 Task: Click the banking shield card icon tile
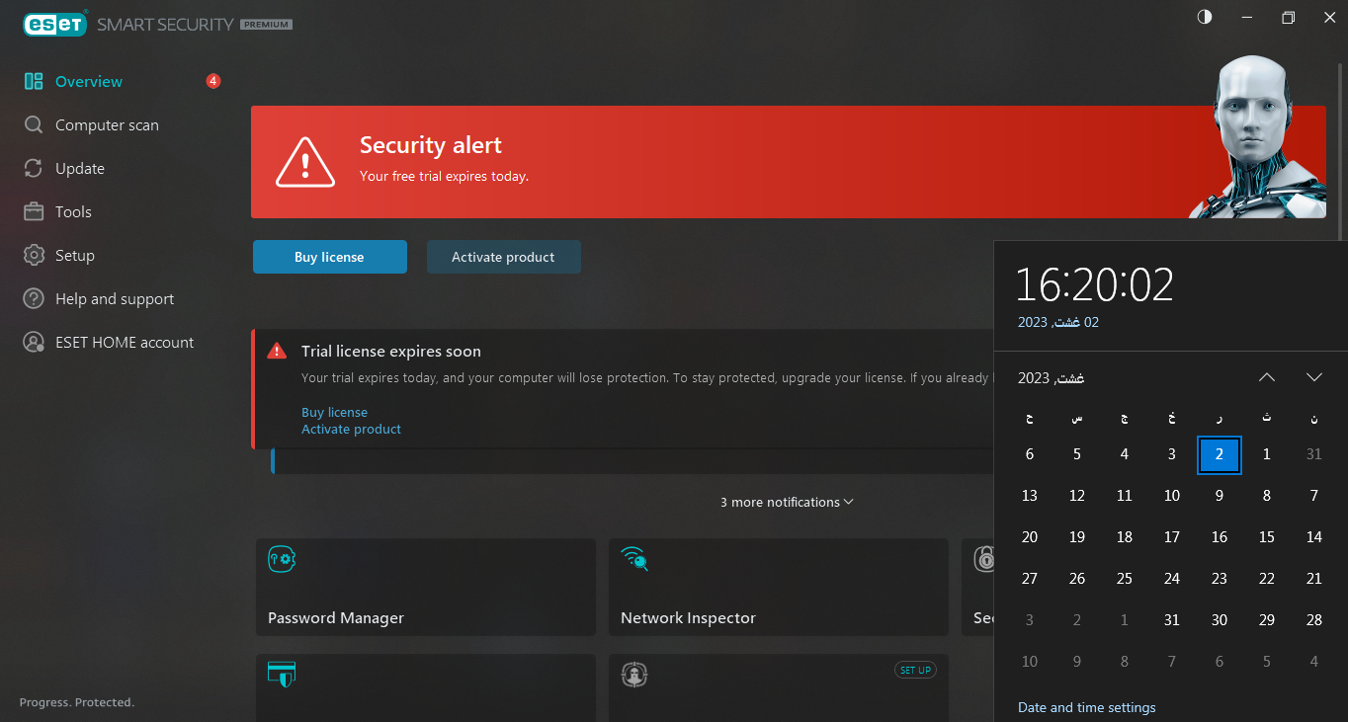pos(283,675)
